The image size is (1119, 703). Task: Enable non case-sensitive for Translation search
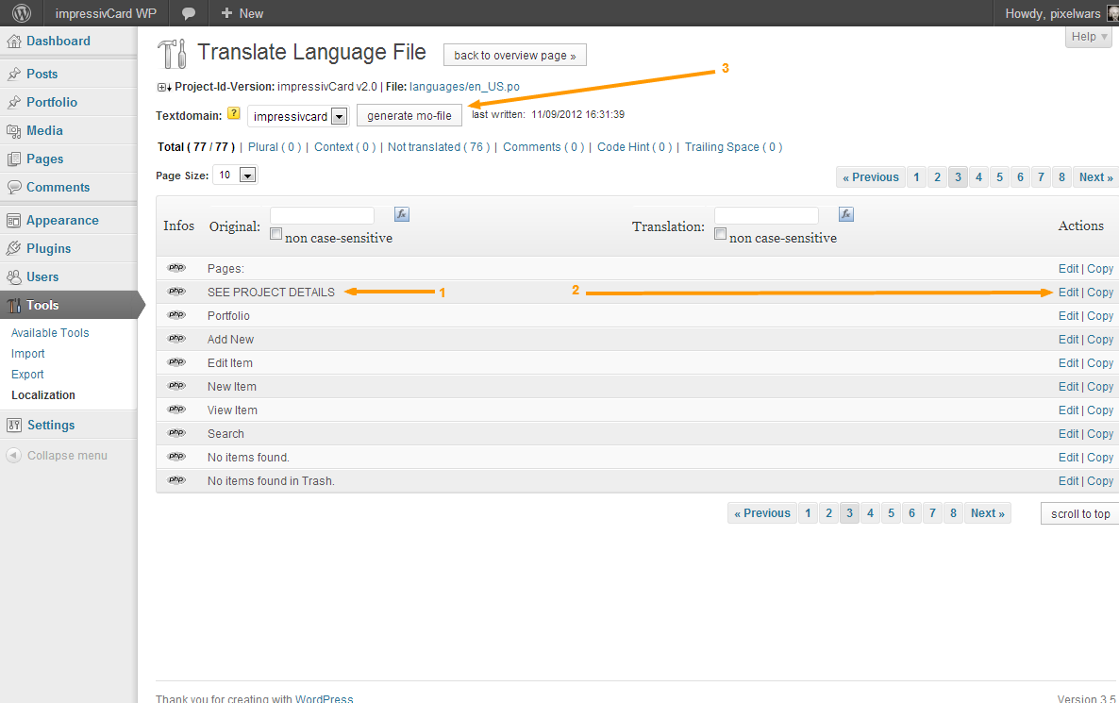point(721,234)
